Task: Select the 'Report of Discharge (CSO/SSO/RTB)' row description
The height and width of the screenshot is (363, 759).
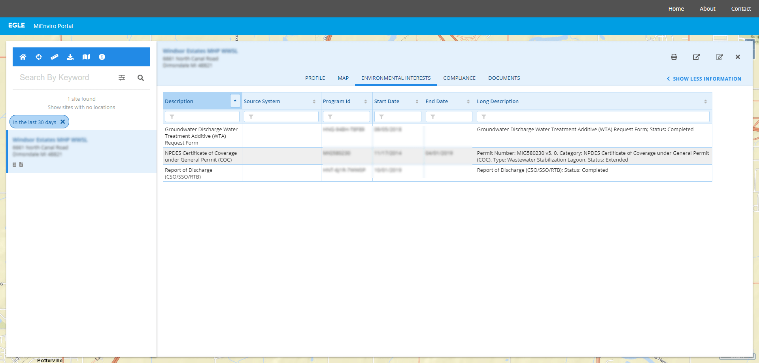Action: 189,173
